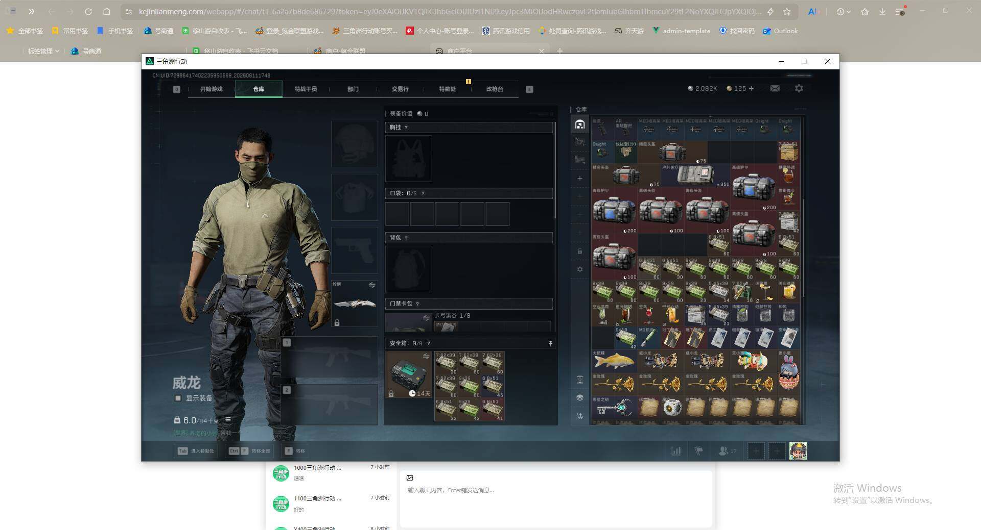Open the 找回密码 bookmark
This screenshot has height=530, width=981.
click(737, 31)
